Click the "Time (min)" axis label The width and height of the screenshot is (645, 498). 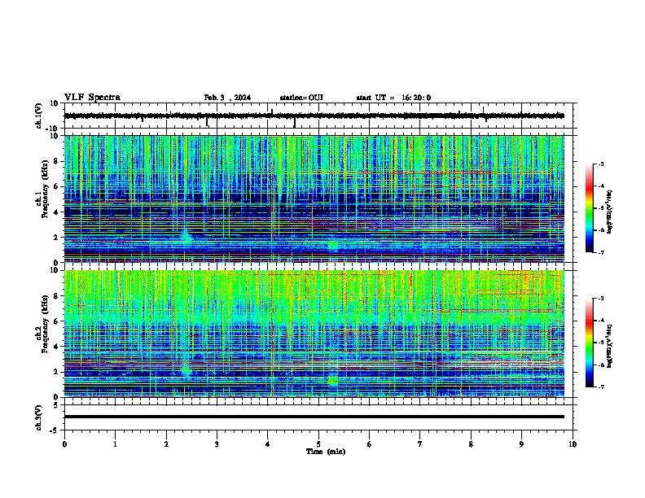point(326,452)
